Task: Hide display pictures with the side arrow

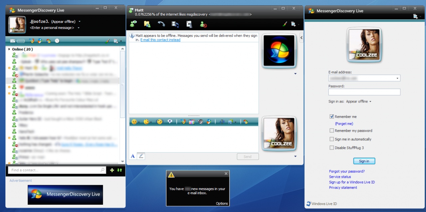Action: pos(301,38)
